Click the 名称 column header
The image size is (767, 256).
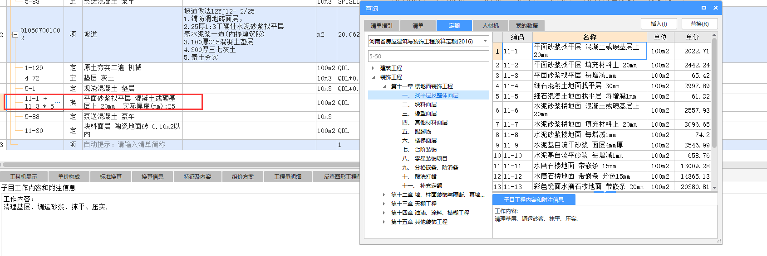[x=590, y=37]
